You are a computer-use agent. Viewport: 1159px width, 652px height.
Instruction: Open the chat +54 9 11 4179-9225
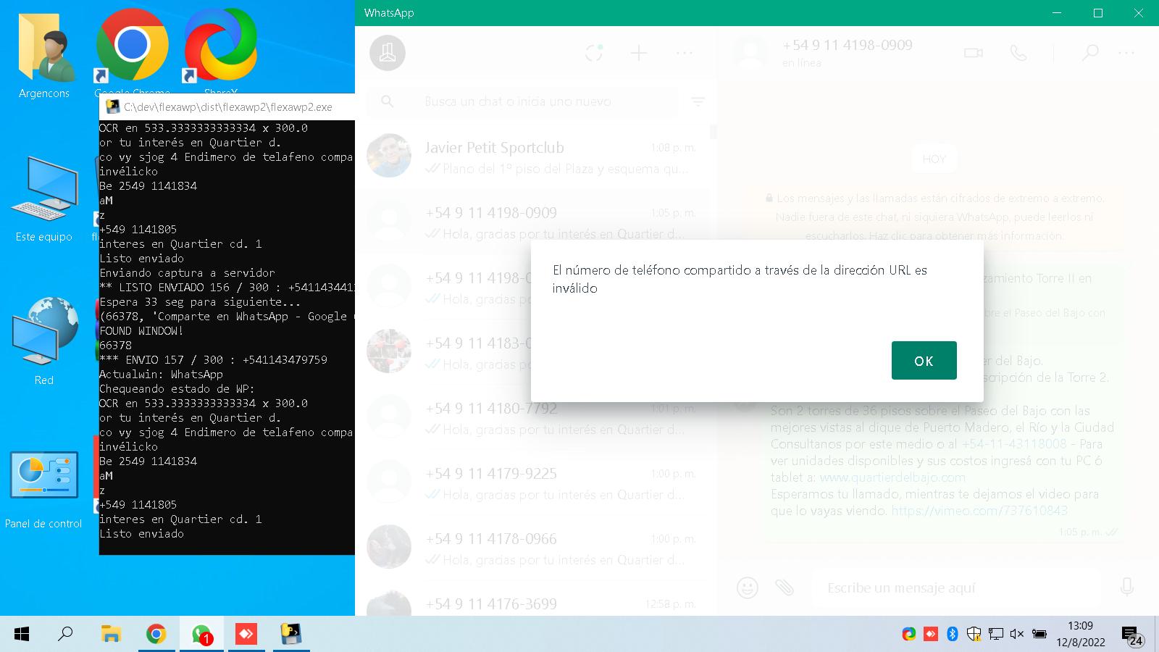pyautogui.click(x=532, y=483)
